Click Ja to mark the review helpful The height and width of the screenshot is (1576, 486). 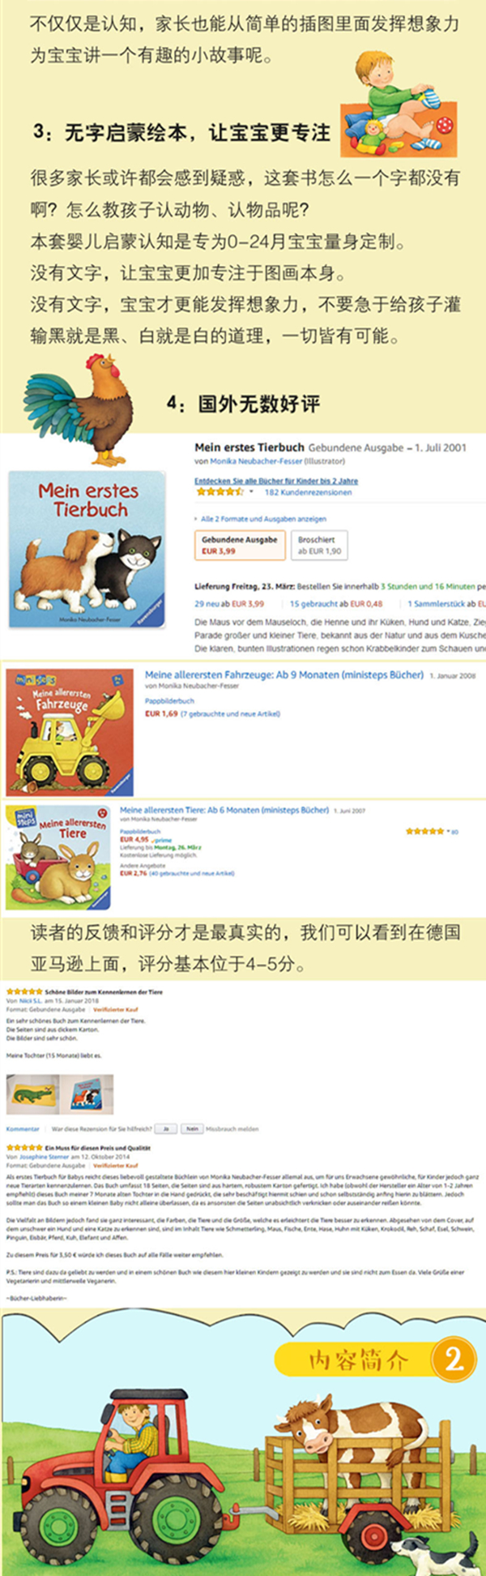coord(166,1128)
